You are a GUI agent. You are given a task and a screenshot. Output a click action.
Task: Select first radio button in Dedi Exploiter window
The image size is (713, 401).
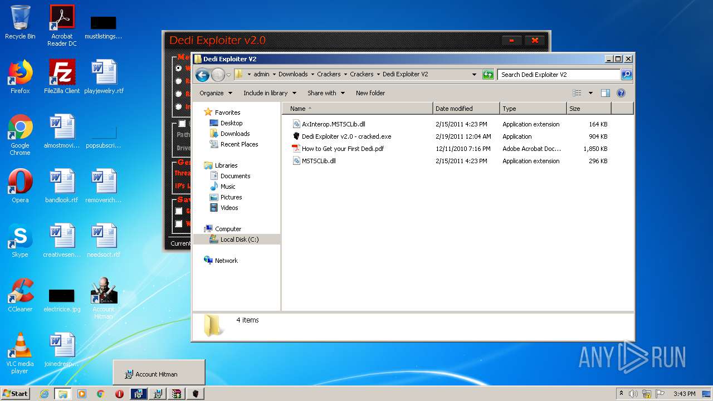click(x=179, y=68)
